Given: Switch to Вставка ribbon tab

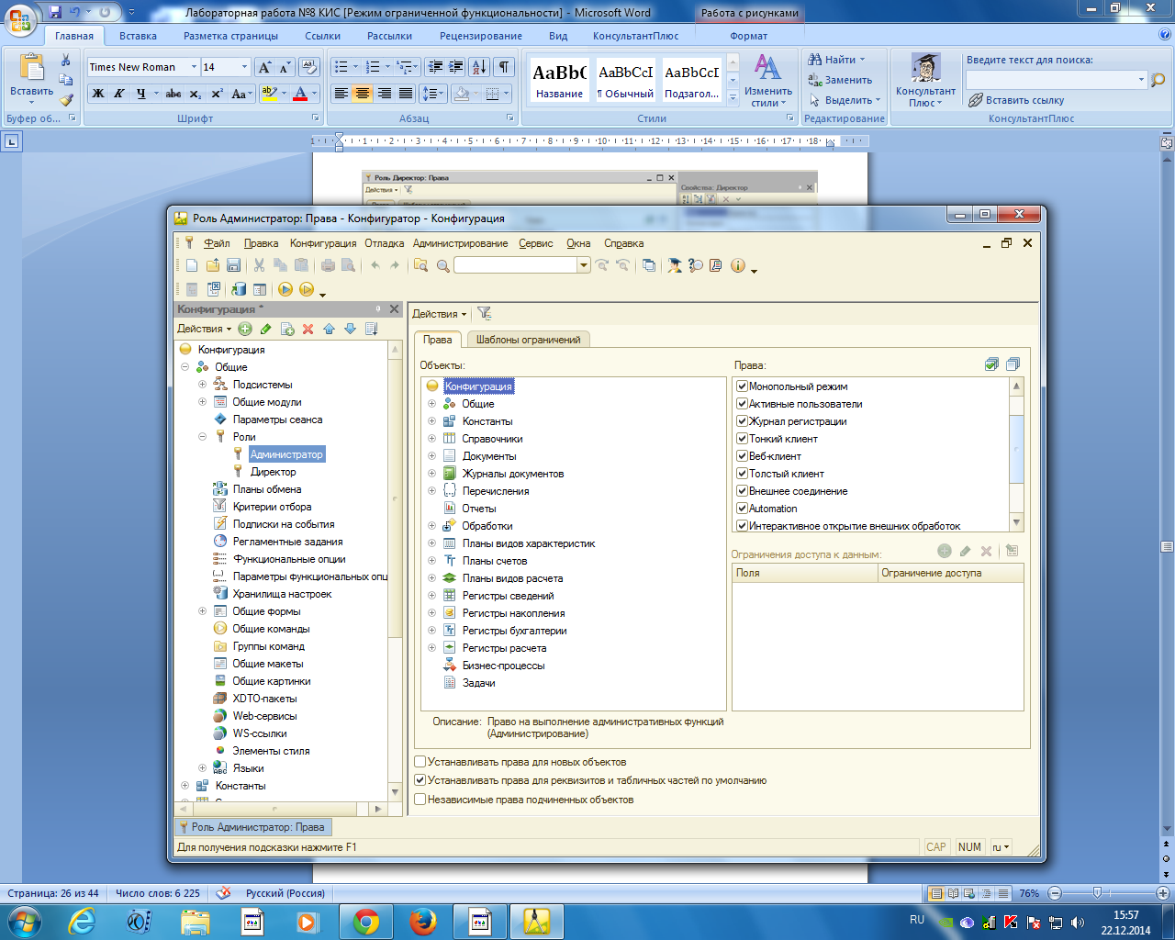Looking at the screenshot, I should pos(138,36).
